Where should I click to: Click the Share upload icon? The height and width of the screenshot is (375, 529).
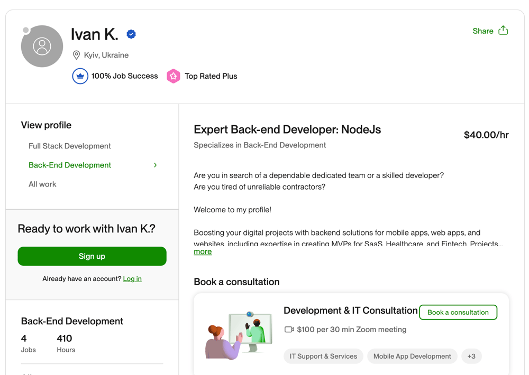[503, 31]
